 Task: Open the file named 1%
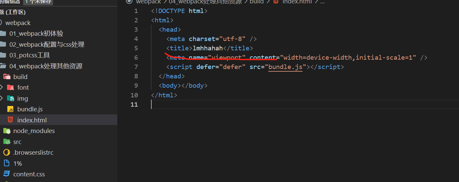tap(18, 163)
